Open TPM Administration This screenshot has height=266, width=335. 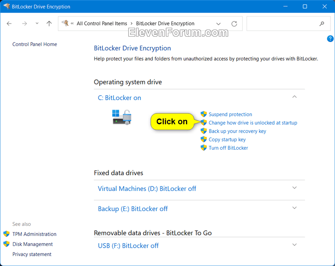tap(34, 234)
